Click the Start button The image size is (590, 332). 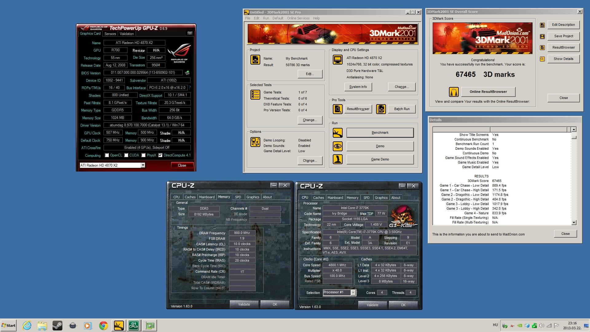point(8,325)
